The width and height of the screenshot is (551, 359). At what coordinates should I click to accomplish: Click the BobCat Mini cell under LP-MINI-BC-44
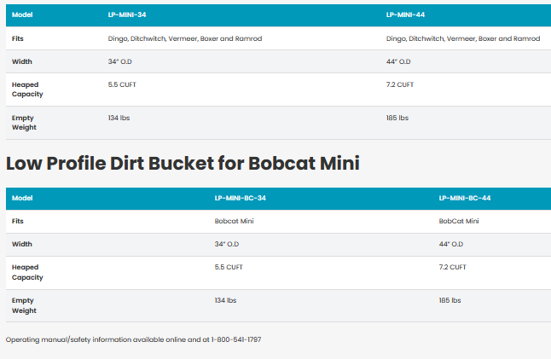point(459,220)
